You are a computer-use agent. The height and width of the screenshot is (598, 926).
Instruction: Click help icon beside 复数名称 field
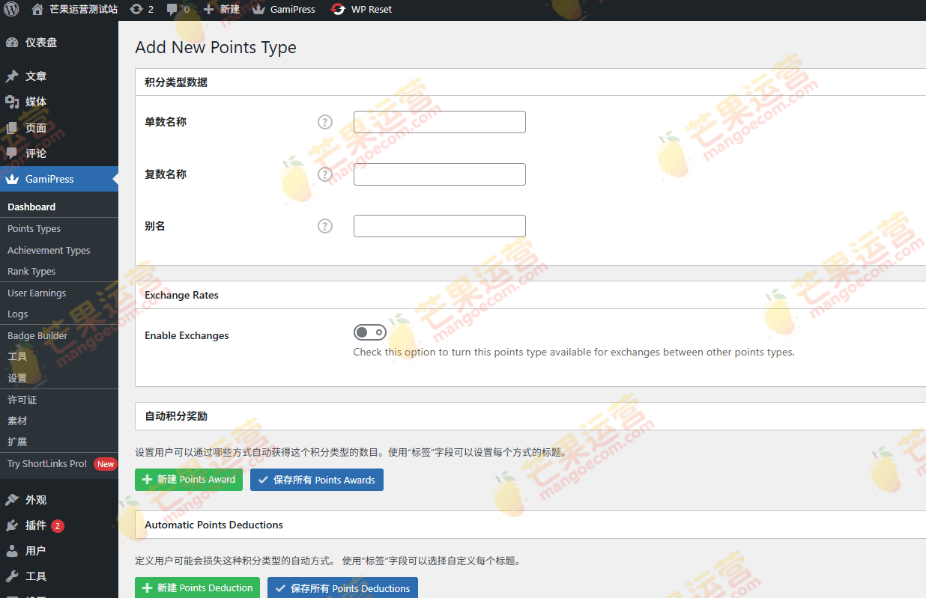tap(324, 174)
